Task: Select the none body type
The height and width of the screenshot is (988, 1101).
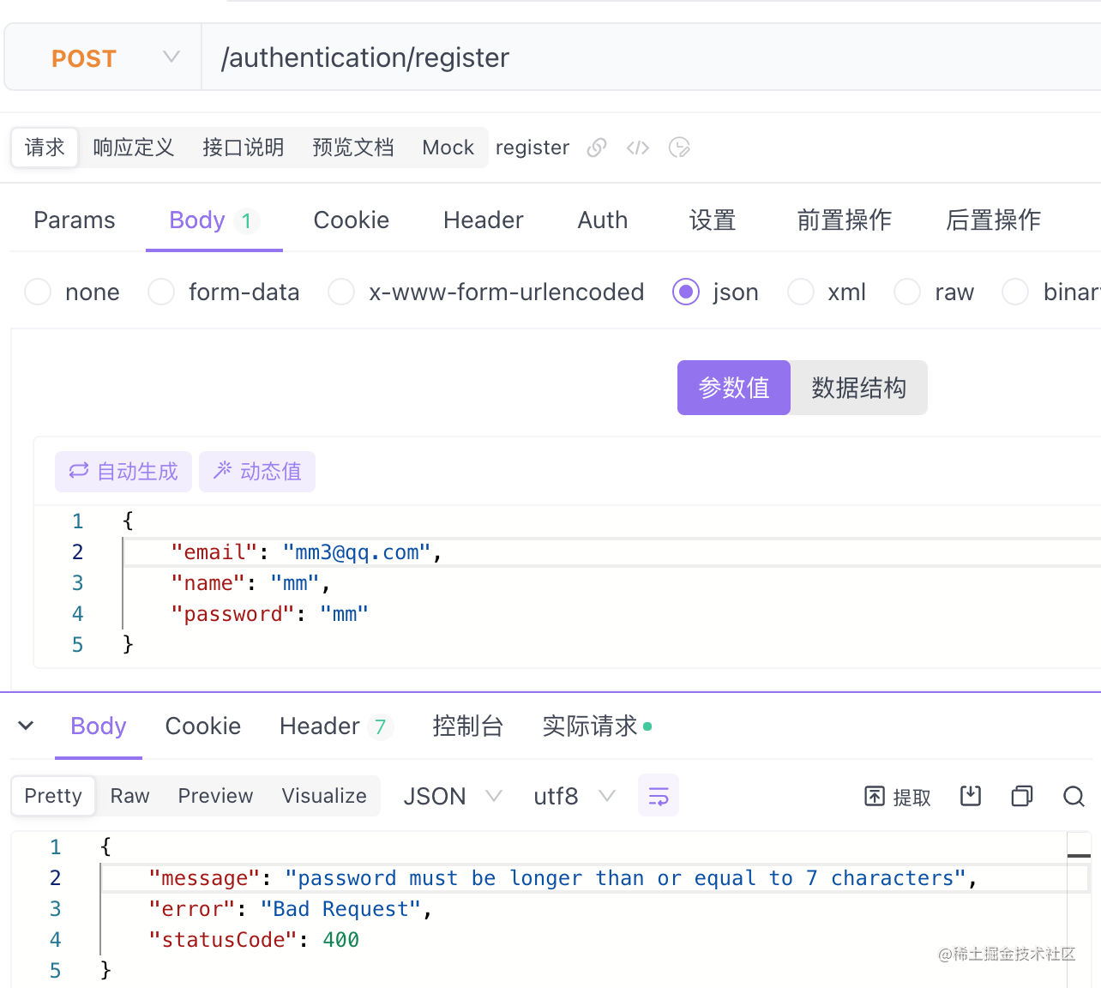Action: (72, 292)
